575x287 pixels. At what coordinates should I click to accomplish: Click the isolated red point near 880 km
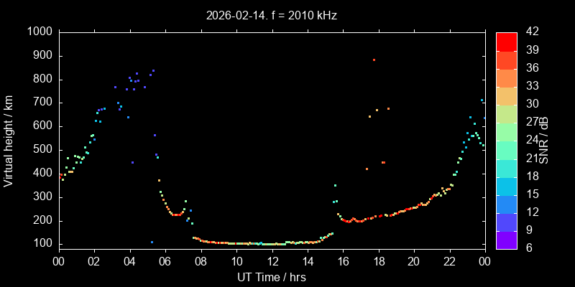pyautogui.click(x=374, y=60)
